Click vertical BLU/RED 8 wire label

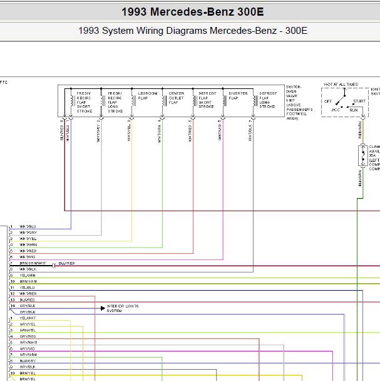61,130
